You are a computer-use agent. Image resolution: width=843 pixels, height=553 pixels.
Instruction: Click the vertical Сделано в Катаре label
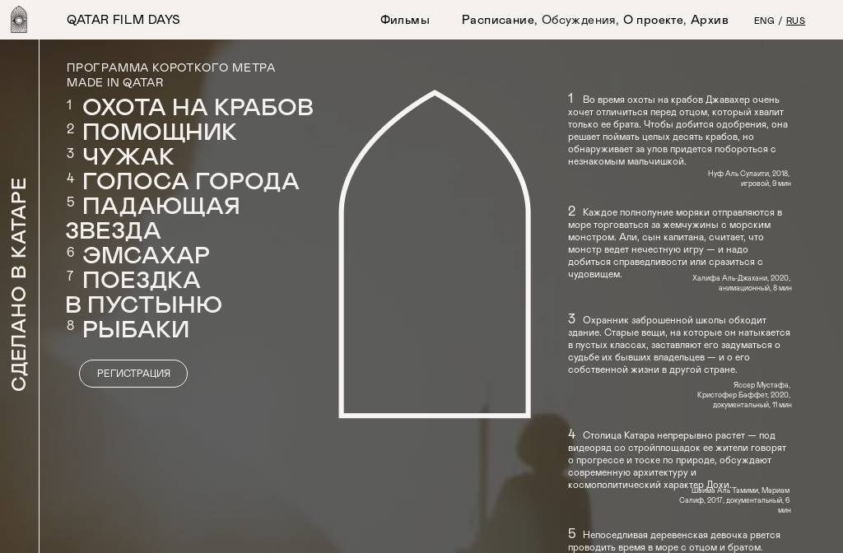[x=19, y=284]
